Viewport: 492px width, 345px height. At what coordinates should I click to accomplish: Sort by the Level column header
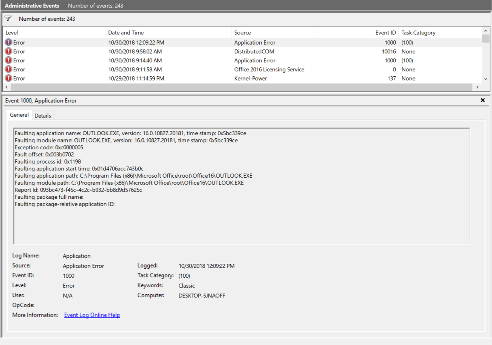pos(54,32)
